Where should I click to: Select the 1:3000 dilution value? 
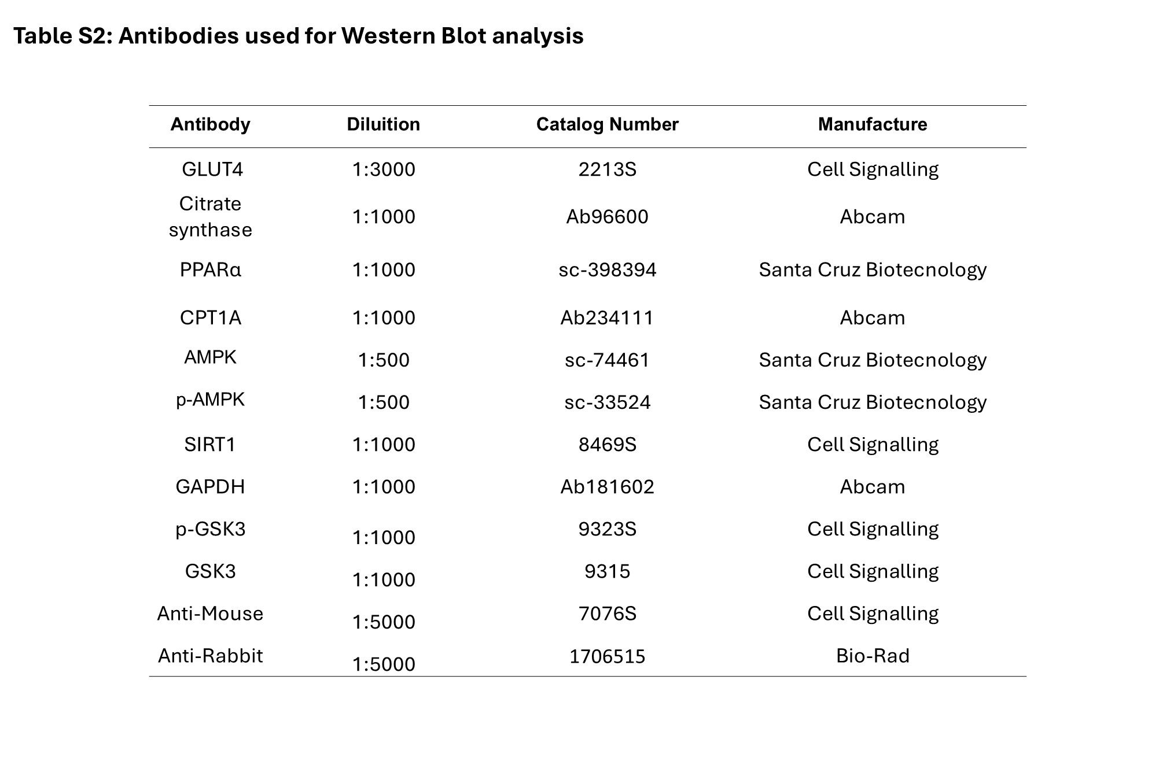[x=384, y=169]
